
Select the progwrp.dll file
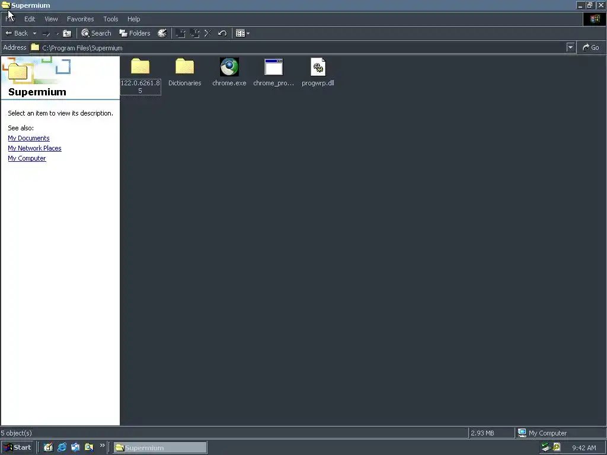(318, 72)
